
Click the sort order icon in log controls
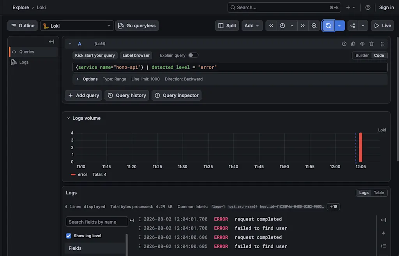[x=383, y=246]
